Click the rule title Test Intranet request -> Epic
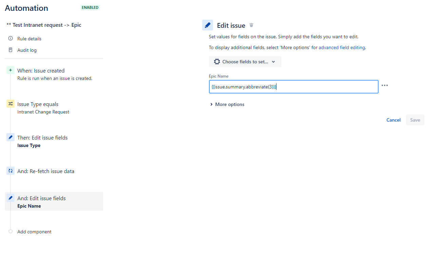The width and height of the screenshot is (441, 254). [x=44, y=25]
